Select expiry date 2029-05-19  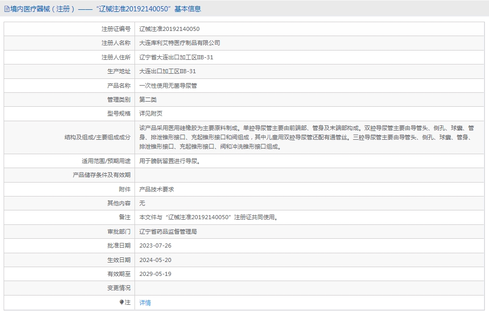(x=155, y=274)
